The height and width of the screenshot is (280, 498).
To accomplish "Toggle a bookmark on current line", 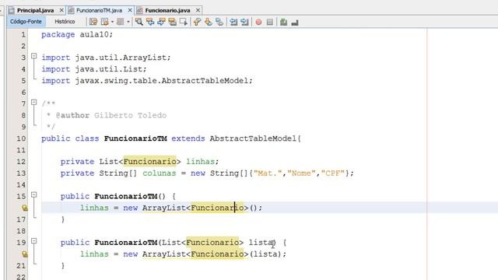I will (x=219, y=22).
